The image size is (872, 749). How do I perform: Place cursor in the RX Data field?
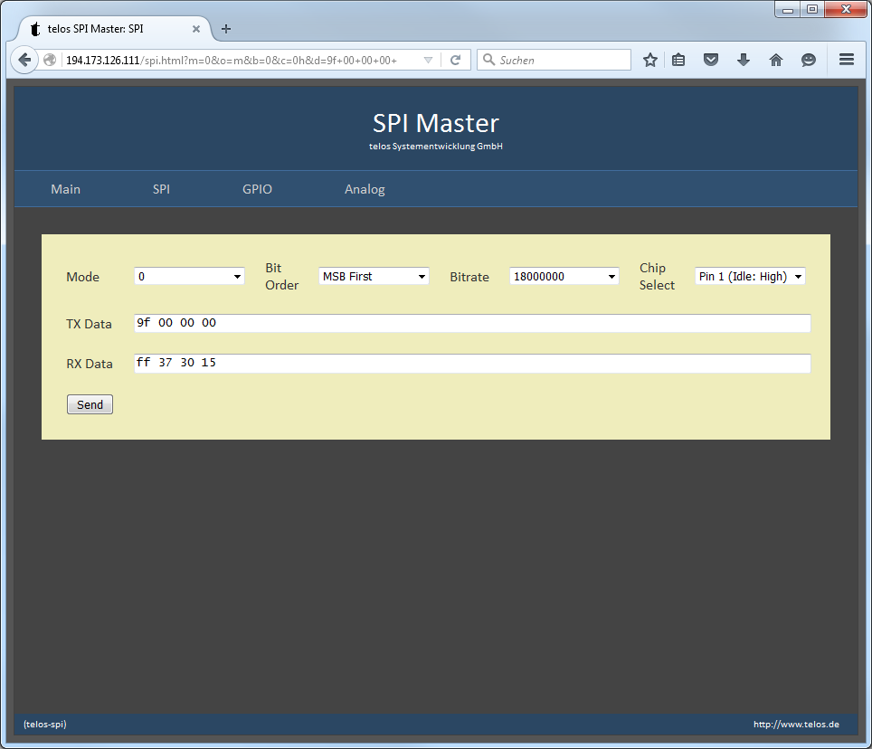click(x=470, y=363)
